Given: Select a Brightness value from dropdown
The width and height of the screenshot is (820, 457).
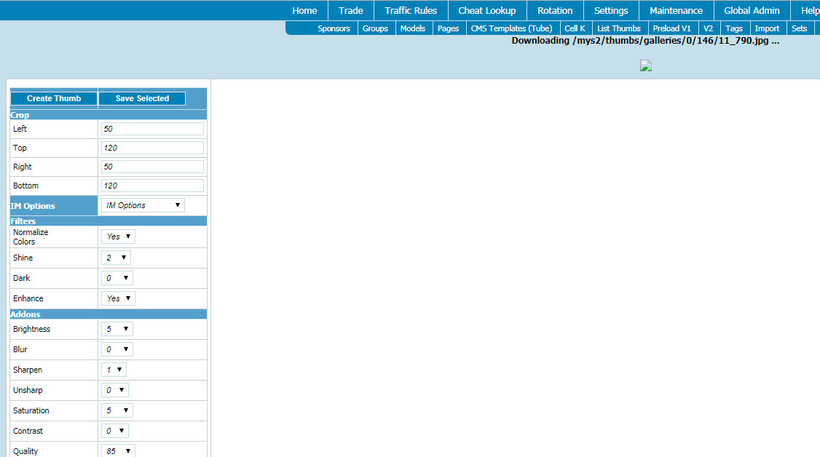Looking at the screenshot, I should click(117, 329).
